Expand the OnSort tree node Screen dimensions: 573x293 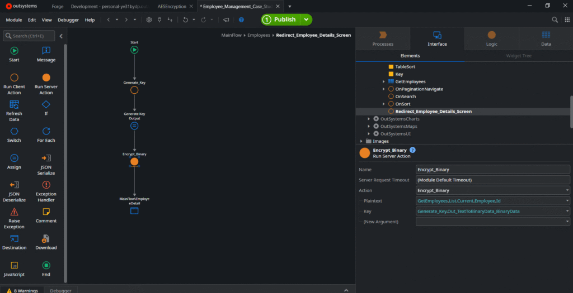pyautogui.click(x=383, y=104)
